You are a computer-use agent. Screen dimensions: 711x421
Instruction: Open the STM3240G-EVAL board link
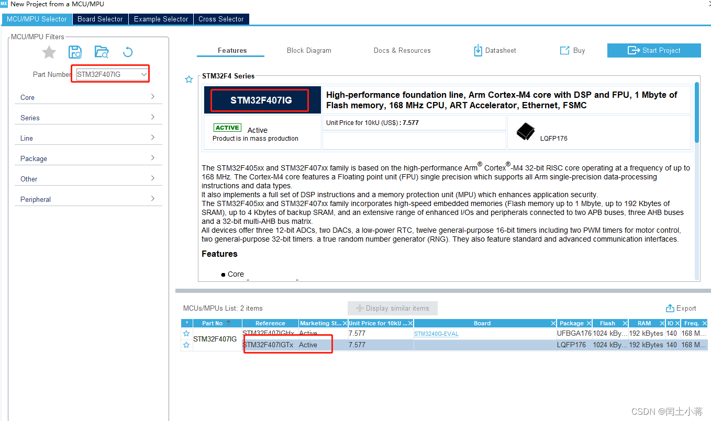point(436,334)
